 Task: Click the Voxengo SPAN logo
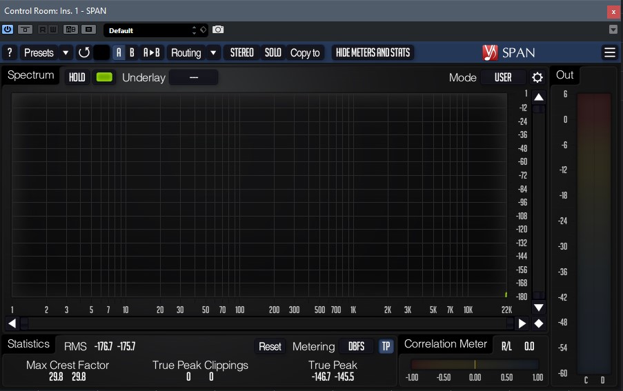tap(508, 52)
